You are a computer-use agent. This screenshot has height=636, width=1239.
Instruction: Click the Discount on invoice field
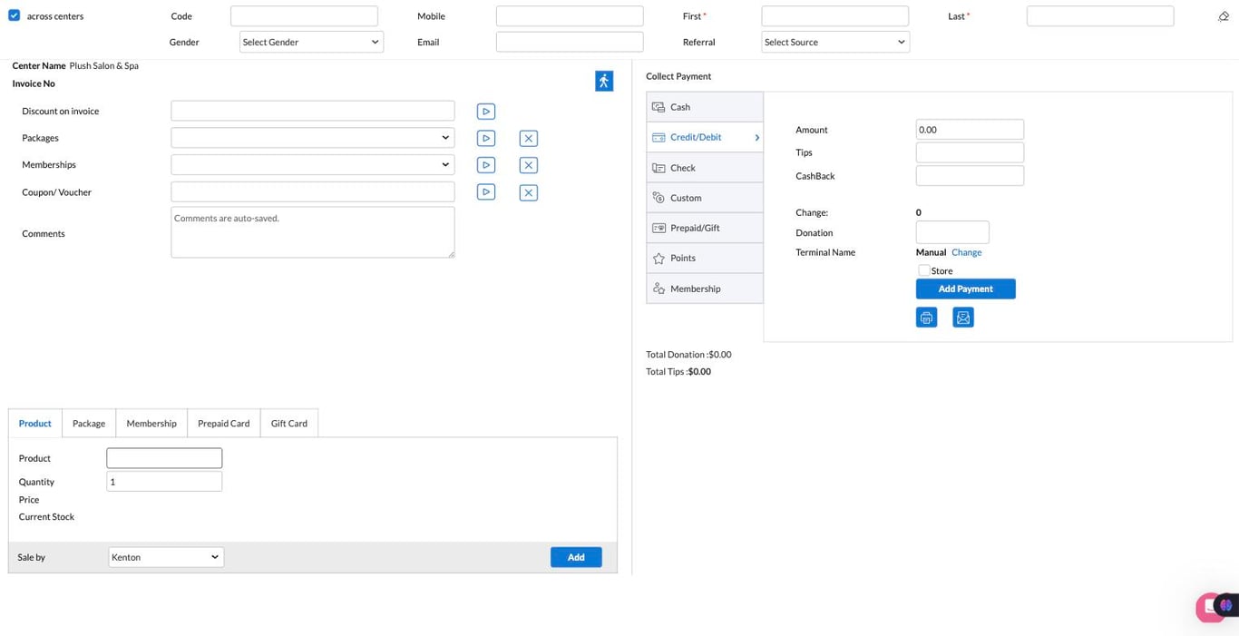tap(313, 111)
